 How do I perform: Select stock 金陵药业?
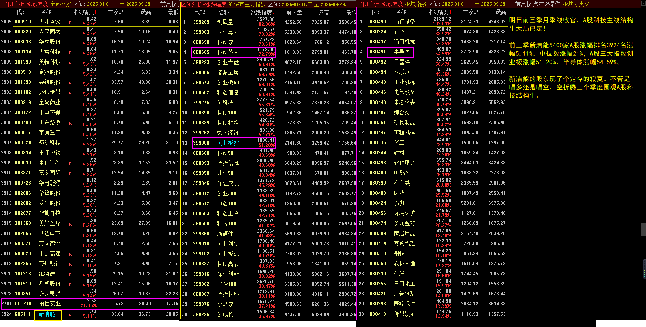coord(49,102)
